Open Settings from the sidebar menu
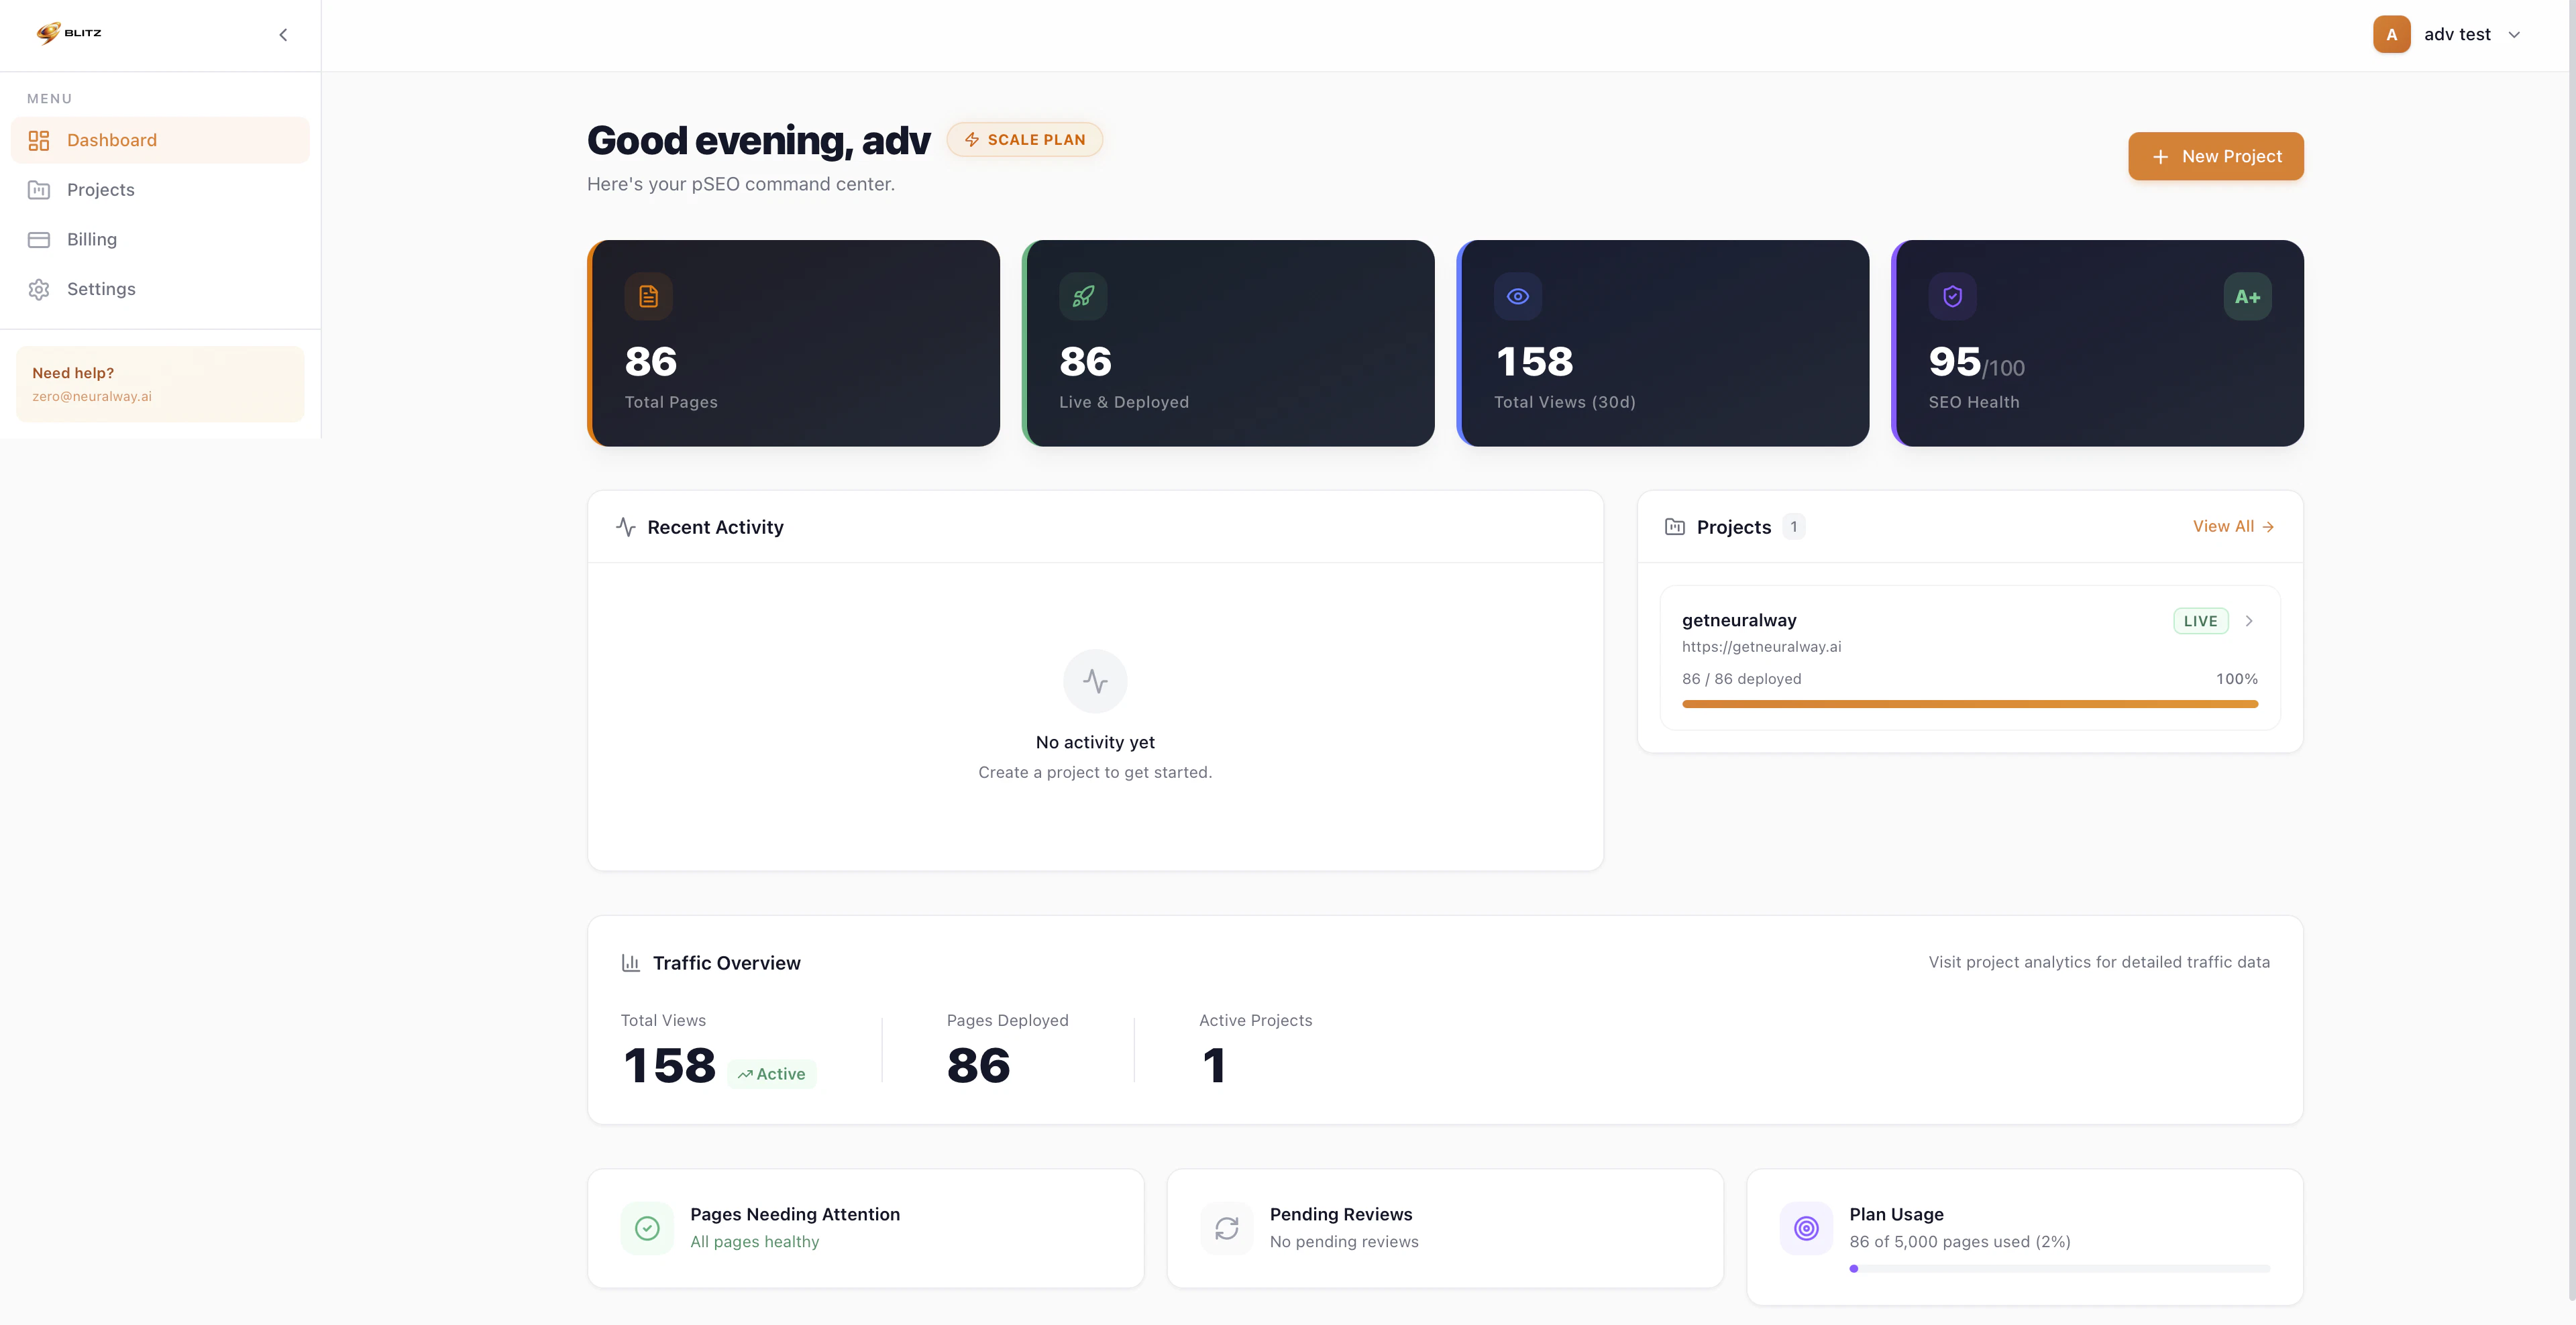Screen dimensions: 2576x1325 [x=100, y=289]
